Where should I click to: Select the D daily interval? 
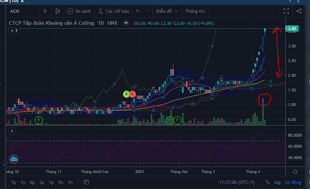tap(44, 11)
